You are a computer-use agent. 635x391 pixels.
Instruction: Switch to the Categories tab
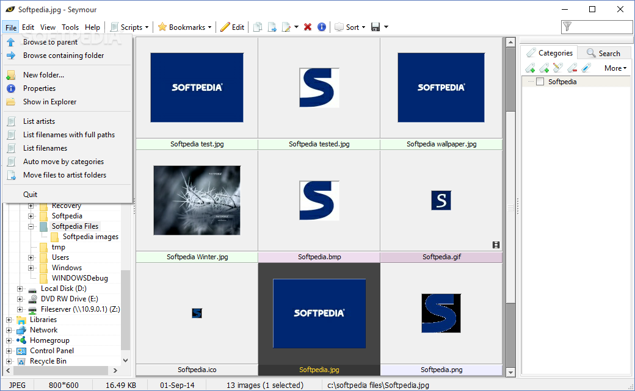(549, 53)
